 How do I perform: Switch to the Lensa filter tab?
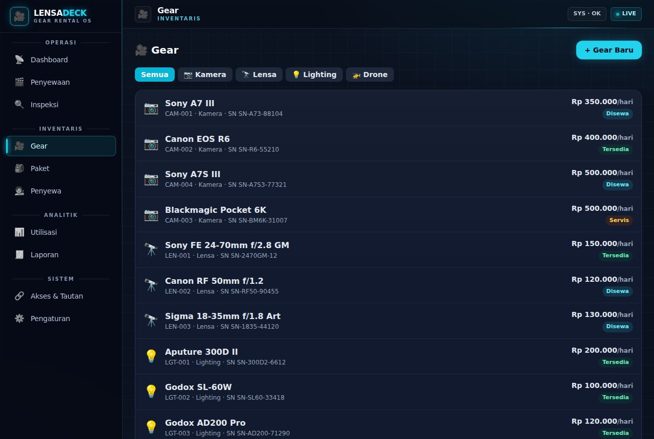259,75
